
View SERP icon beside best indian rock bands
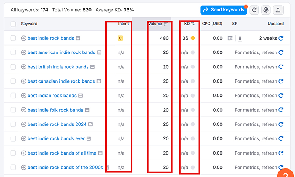(81, 96)
